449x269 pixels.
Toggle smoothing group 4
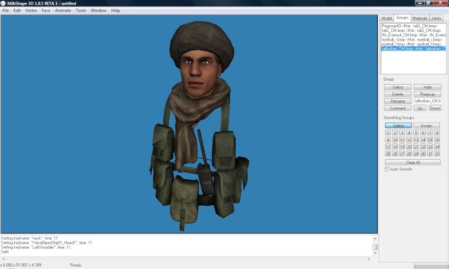(x=409, y=132)
